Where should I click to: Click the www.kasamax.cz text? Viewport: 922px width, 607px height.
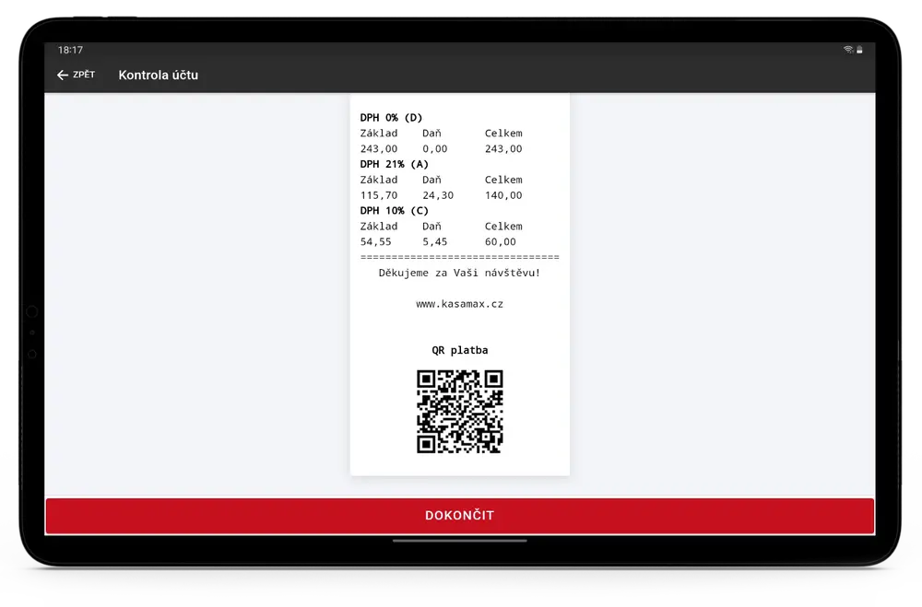tap(460, 304)
